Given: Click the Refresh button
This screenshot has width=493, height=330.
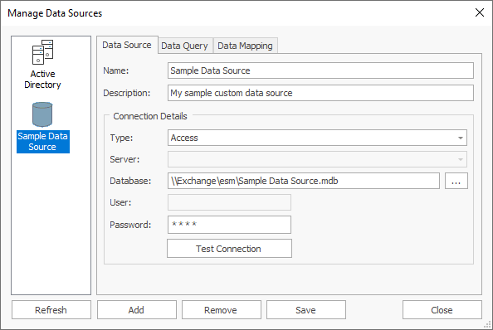Looking at the screenshot, I should pyautogui.click(x=51, y=310).
